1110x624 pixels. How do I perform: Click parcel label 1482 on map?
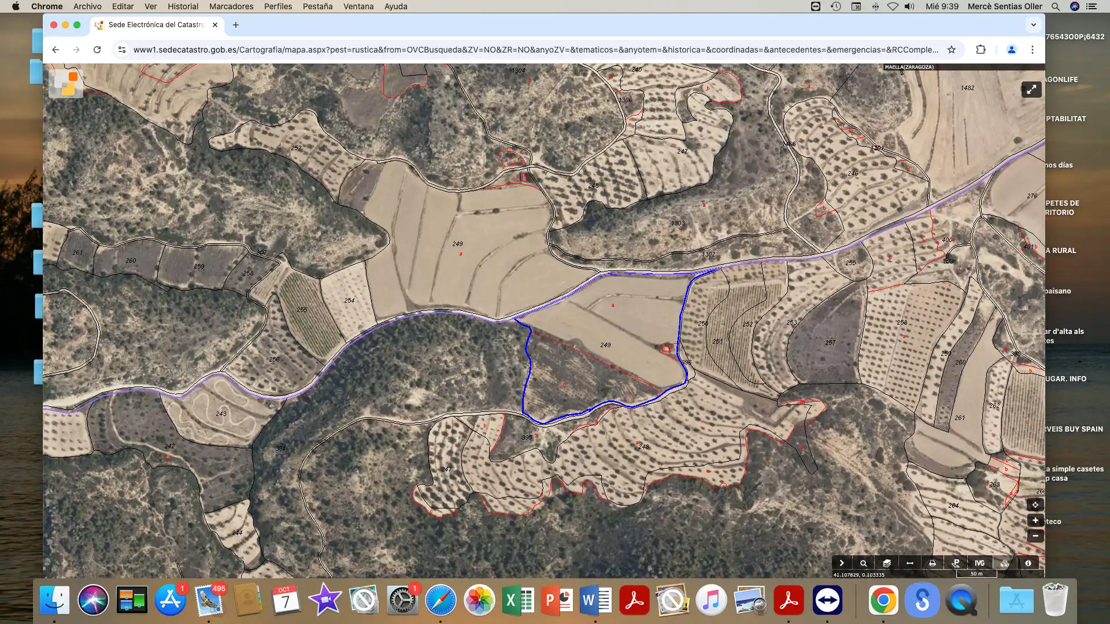(968, 88)
